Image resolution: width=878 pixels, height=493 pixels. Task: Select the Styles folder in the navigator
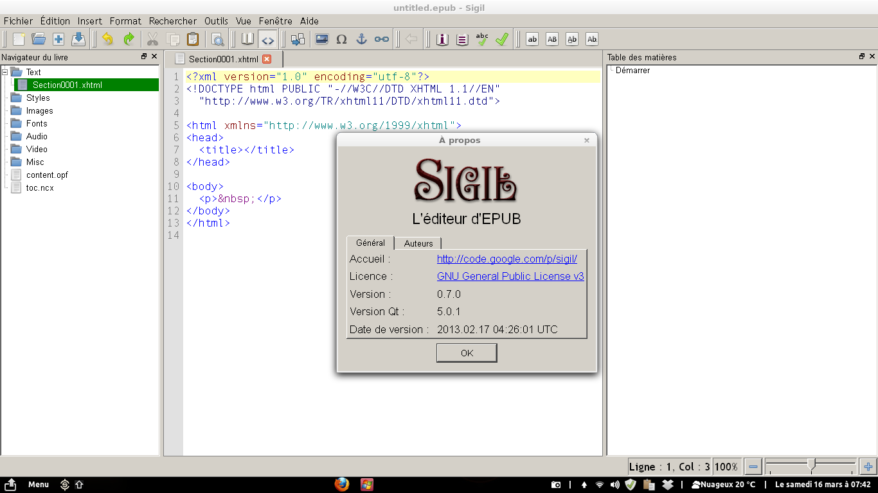point(38,98)
